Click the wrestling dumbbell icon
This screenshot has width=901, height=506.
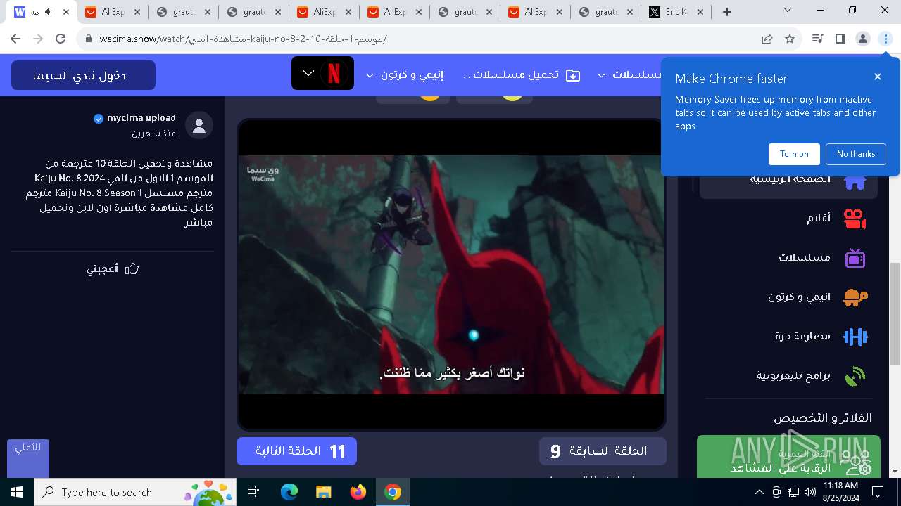tap(855, 337)
